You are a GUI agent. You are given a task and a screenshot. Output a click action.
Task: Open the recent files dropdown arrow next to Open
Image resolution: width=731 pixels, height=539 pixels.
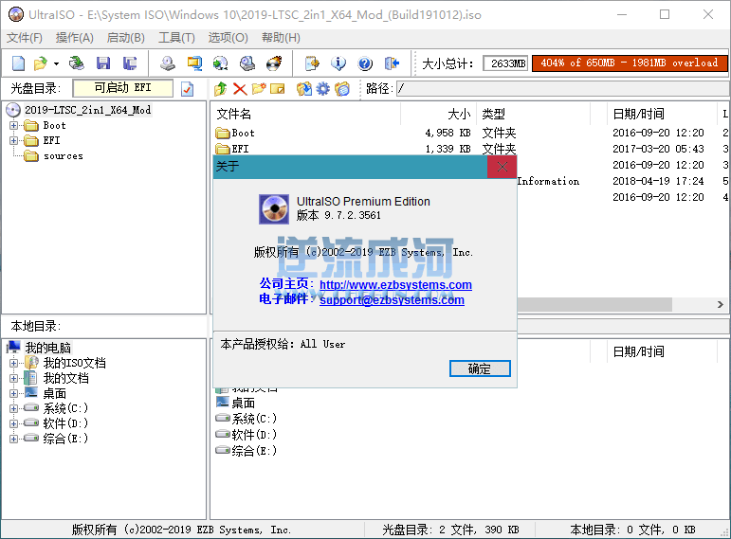point(56,63)
